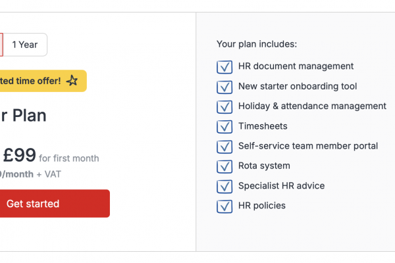Click the Plan title heading
Viewport: 395px width, 263px height.
(x=24, y=116)
